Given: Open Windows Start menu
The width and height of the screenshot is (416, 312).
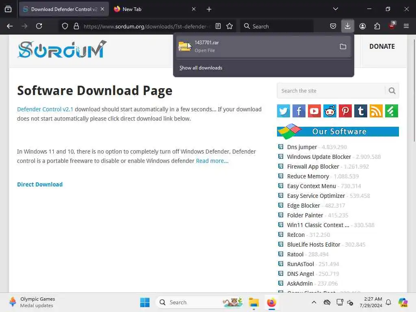Looking at the screenshot, I should (145, 302).
